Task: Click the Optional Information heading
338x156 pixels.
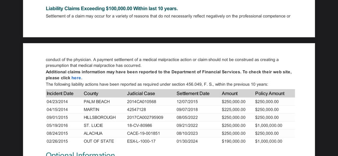Action: tap(80, 154)
